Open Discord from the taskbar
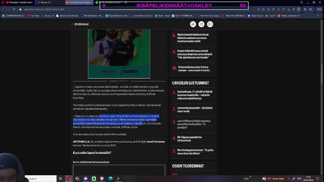The image size is (324, 182). point(86,179)
